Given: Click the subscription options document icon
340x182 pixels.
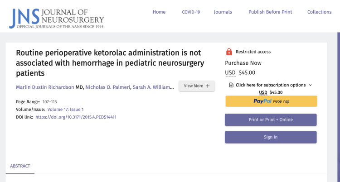Looking at the screenshot, I should point(231,85).
